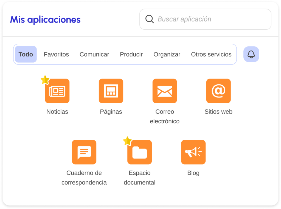The image size is (281, 209).
Task: Toggle favorite star on Espacio documental
Action: point(127,141)
